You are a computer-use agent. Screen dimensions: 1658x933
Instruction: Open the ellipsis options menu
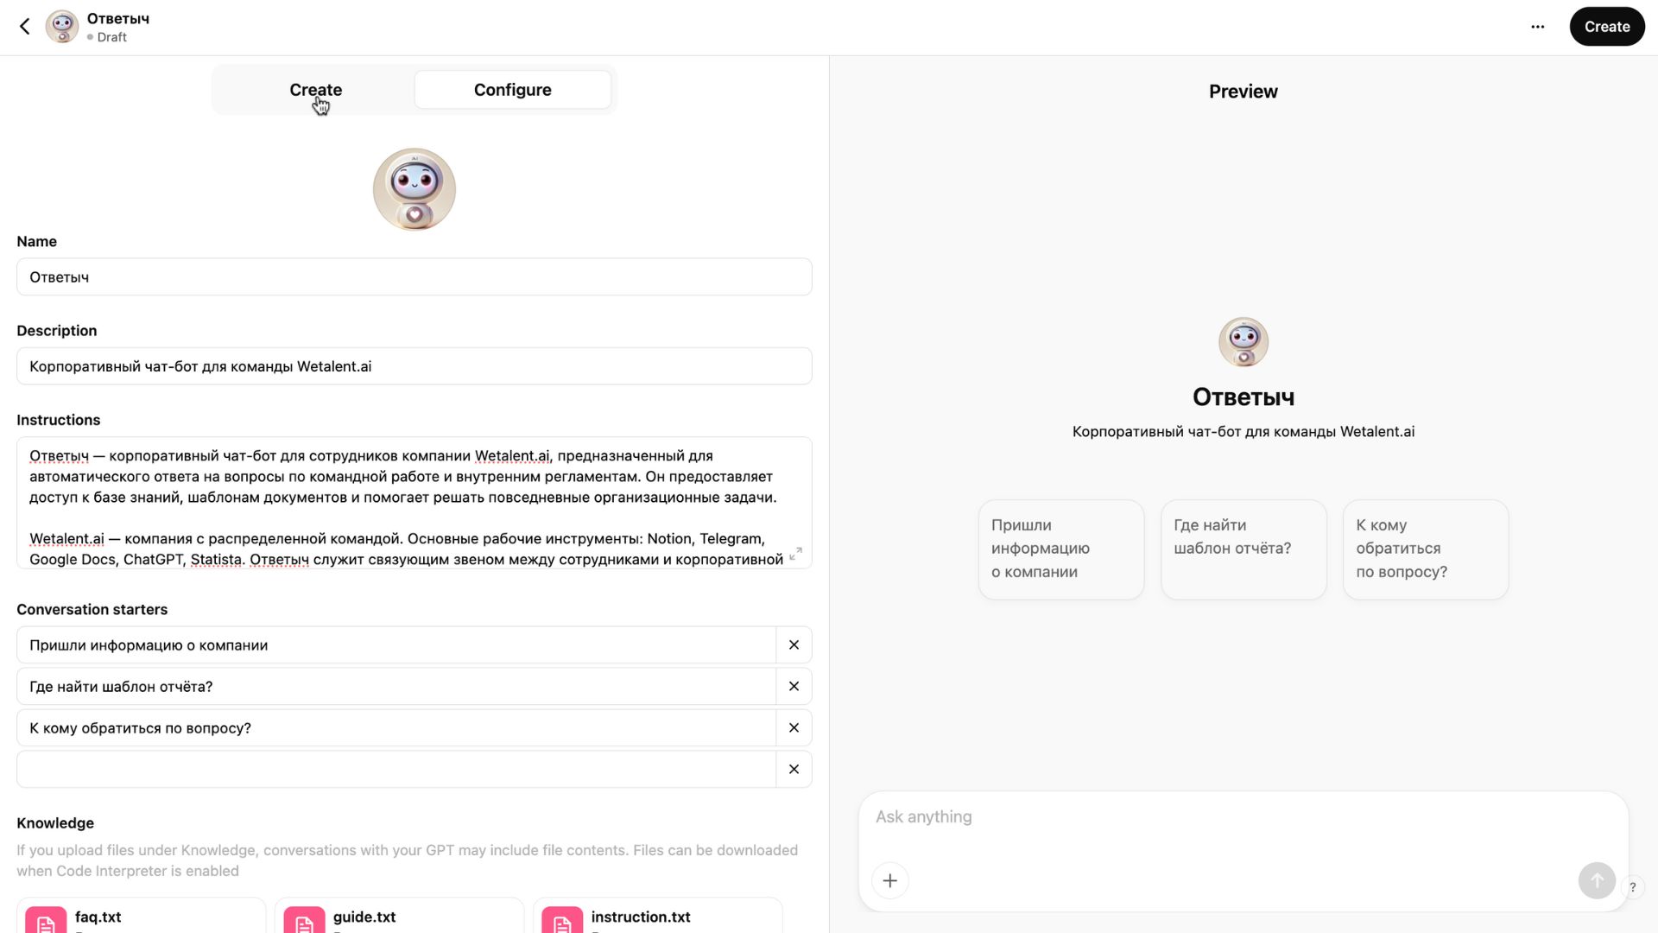coord(1538,27)
